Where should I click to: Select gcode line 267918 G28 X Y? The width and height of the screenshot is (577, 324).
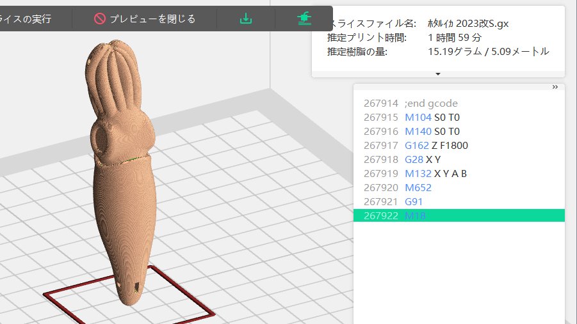459,159
